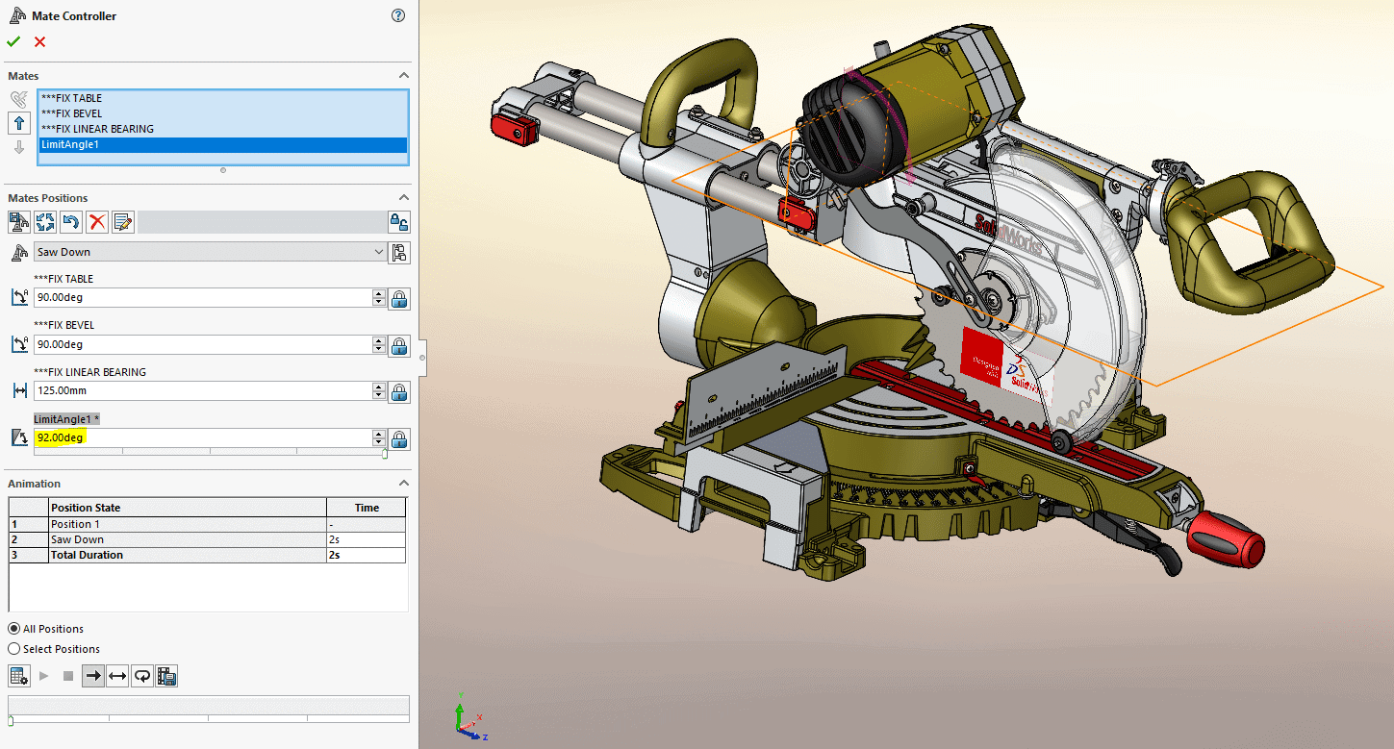
Task: Click ***FIX LINEAR BEARING 125.00mm field
Action: 203,391
